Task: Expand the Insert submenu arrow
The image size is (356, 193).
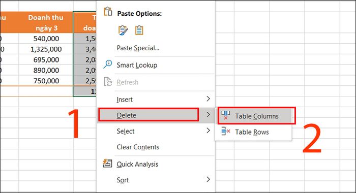Action: (208, 99)
